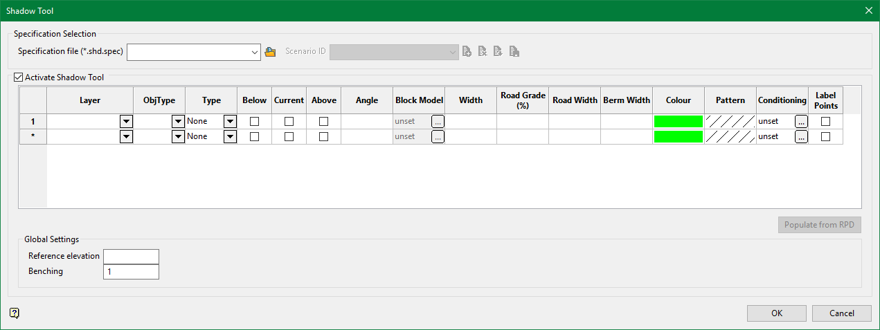This screenshot has width=880, height=330.
Task: Open the Specification file dropdown
Action: (255, 52)
